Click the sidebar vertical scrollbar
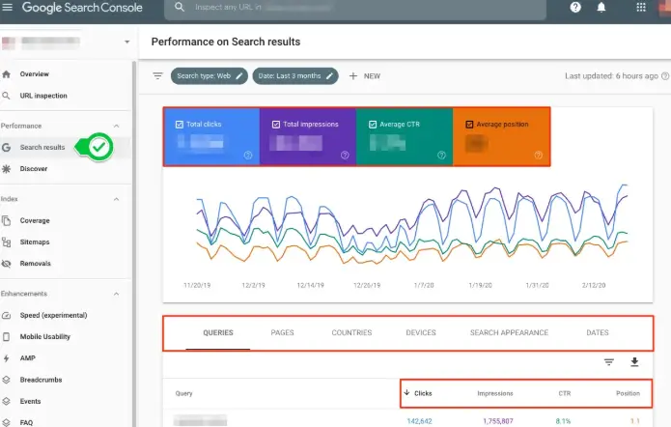 (x=134, y=243)
